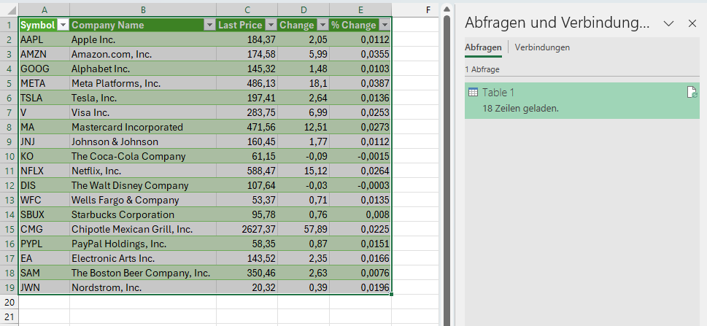Click the vertical scrollbar thumb
The height and width of the screenshot is (326, 707).
click(447, 171)
